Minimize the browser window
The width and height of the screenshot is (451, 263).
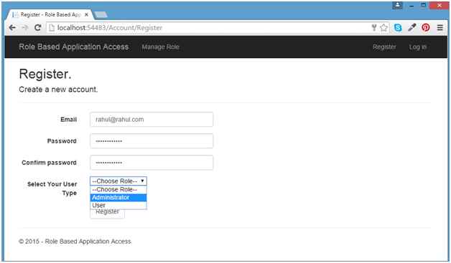412,6
